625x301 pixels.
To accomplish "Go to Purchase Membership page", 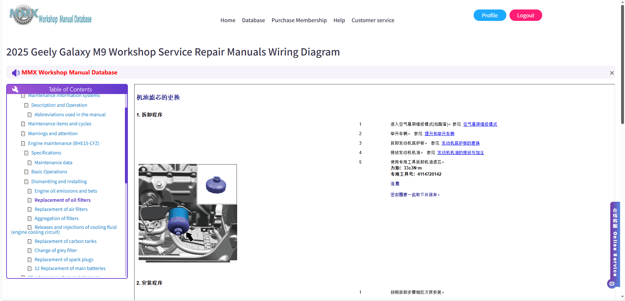I will (x=299, y=20).
